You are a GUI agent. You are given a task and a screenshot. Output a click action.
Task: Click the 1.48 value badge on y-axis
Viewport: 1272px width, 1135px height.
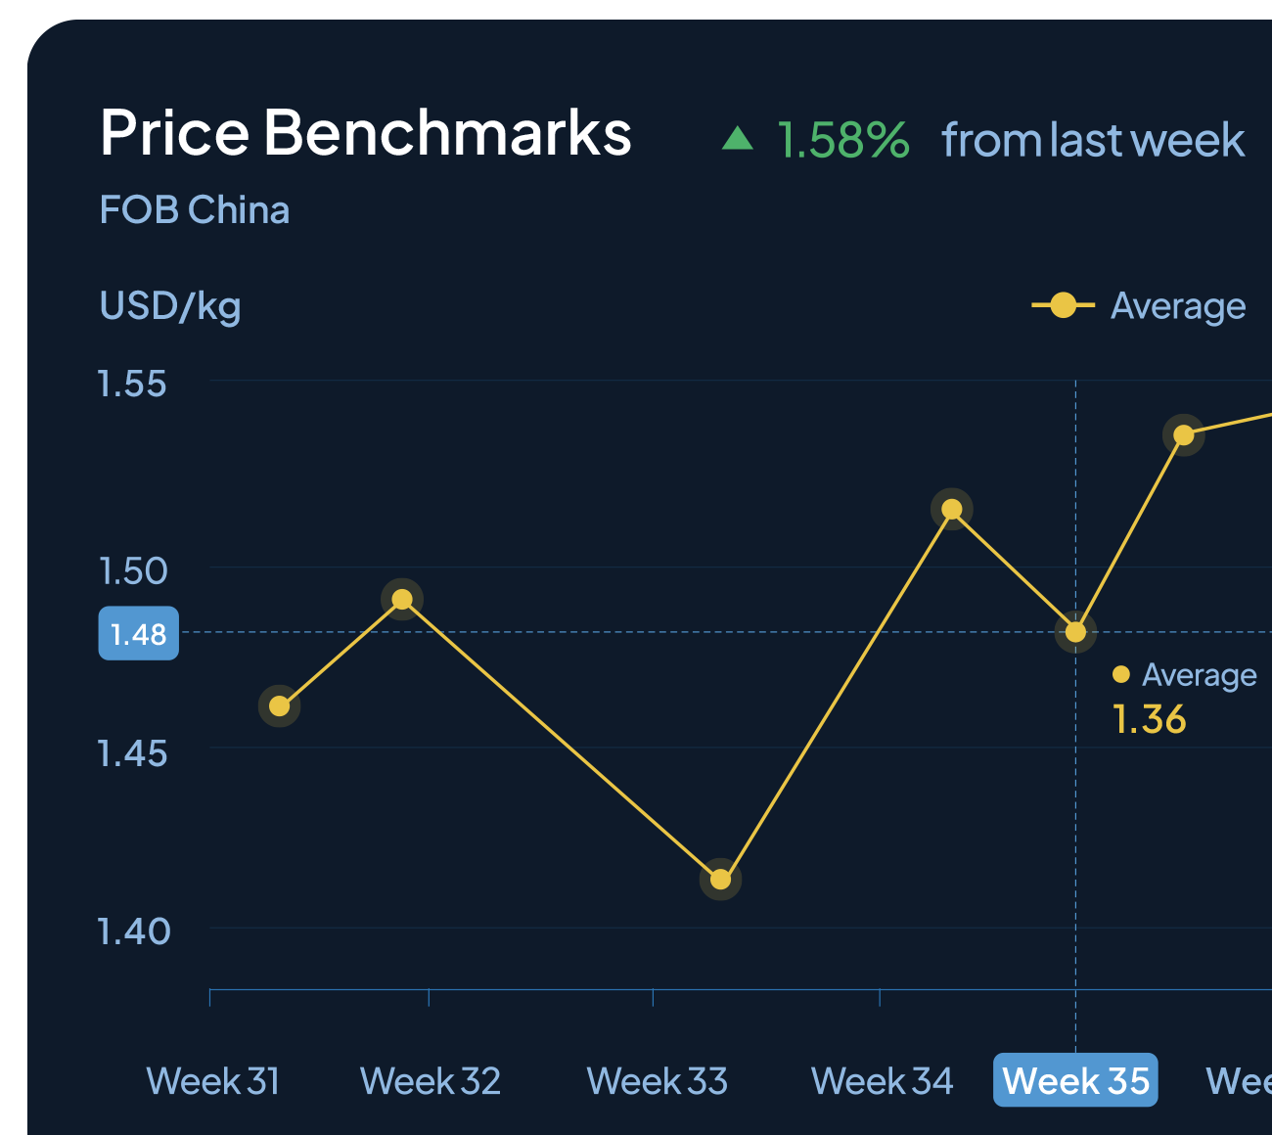(139, 634)
